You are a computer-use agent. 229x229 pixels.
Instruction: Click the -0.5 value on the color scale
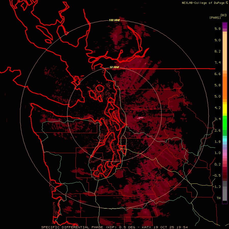(x=217, y=176)
